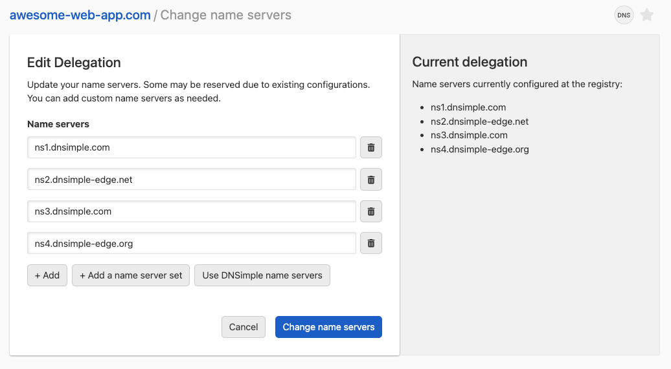Click the DNS badge icon
671x369 pixels.
coord(624,16)
